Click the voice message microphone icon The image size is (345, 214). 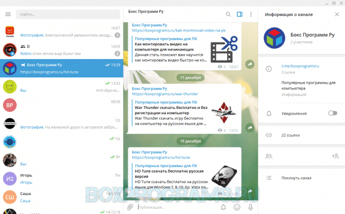click(x=250, y=207)
